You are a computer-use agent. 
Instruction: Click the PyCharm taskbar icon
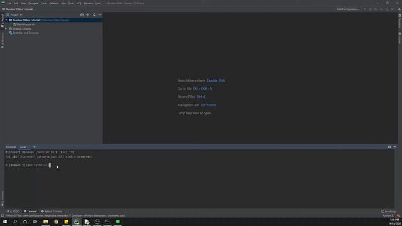[77, 222]
